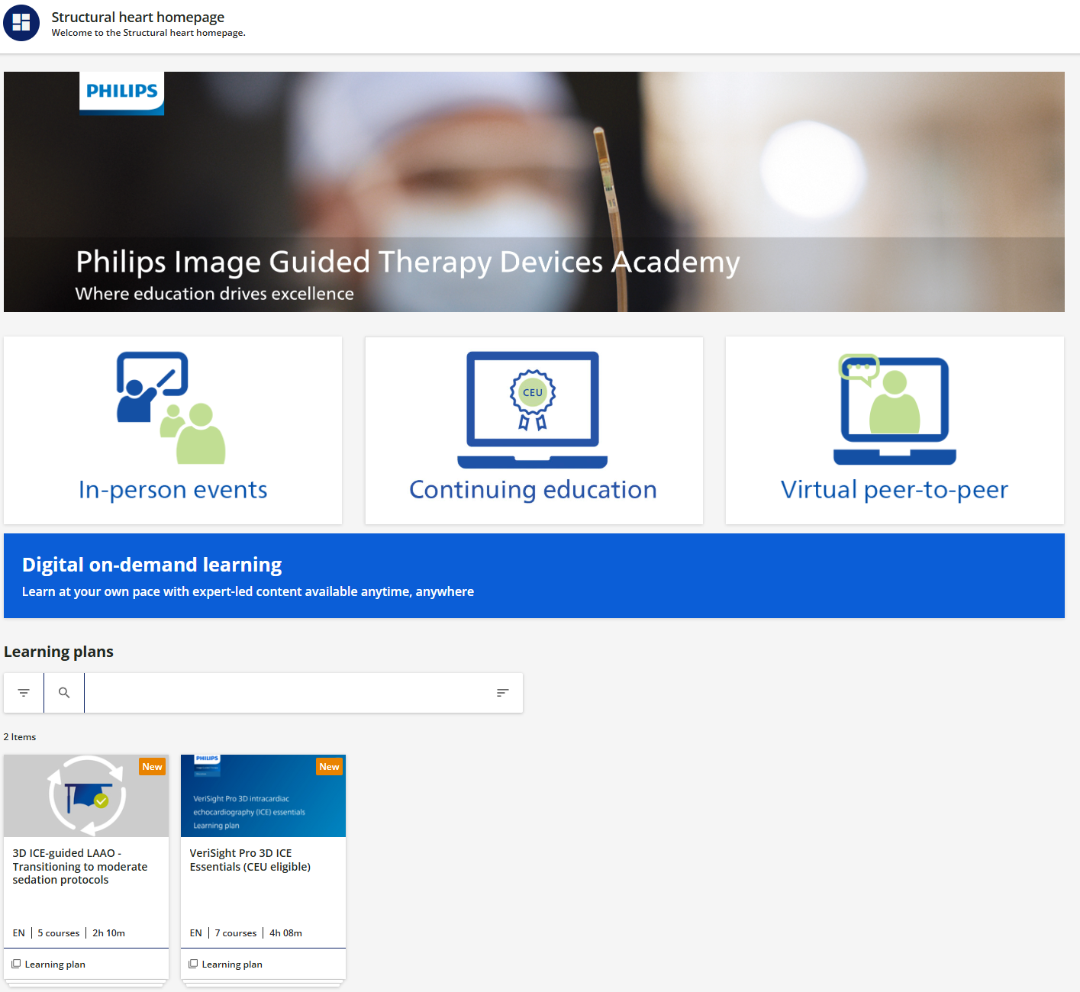Click the dashboard icon beside Structural heart homepage
The height and width of the screenshot is (992, 1080).
(21, 23)
